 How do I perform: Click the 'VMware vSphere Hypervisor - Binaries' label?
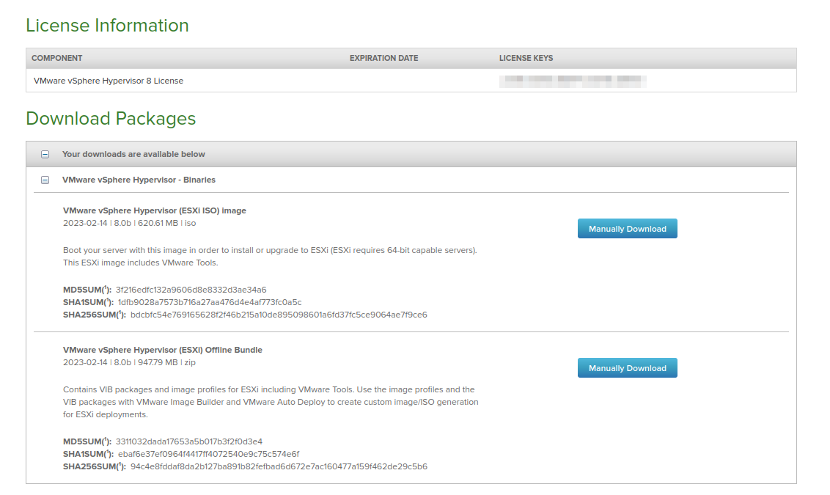139,180
